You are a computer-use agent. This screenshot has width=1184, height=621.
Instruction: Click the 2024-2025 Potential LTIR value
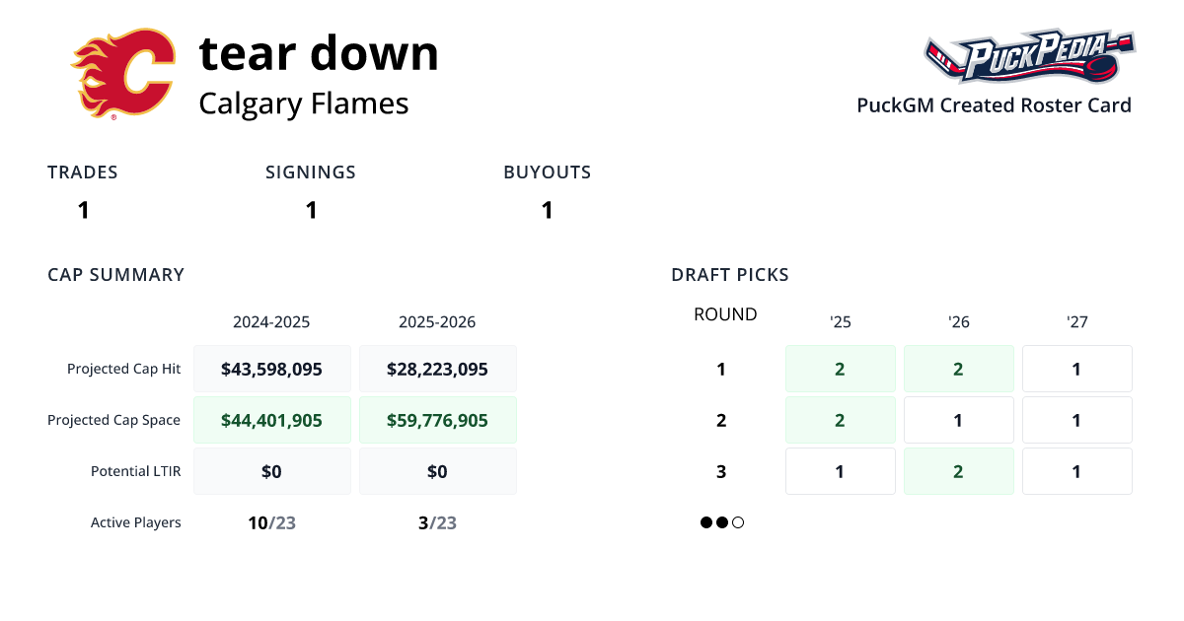[271, 471]
